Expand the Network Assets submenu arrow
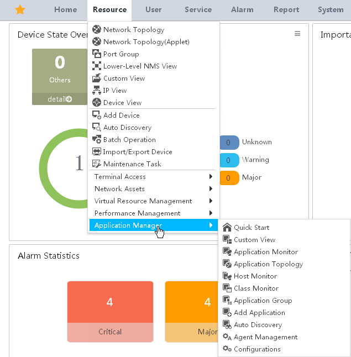The image size is (351, 357). [x=211, y=189]
